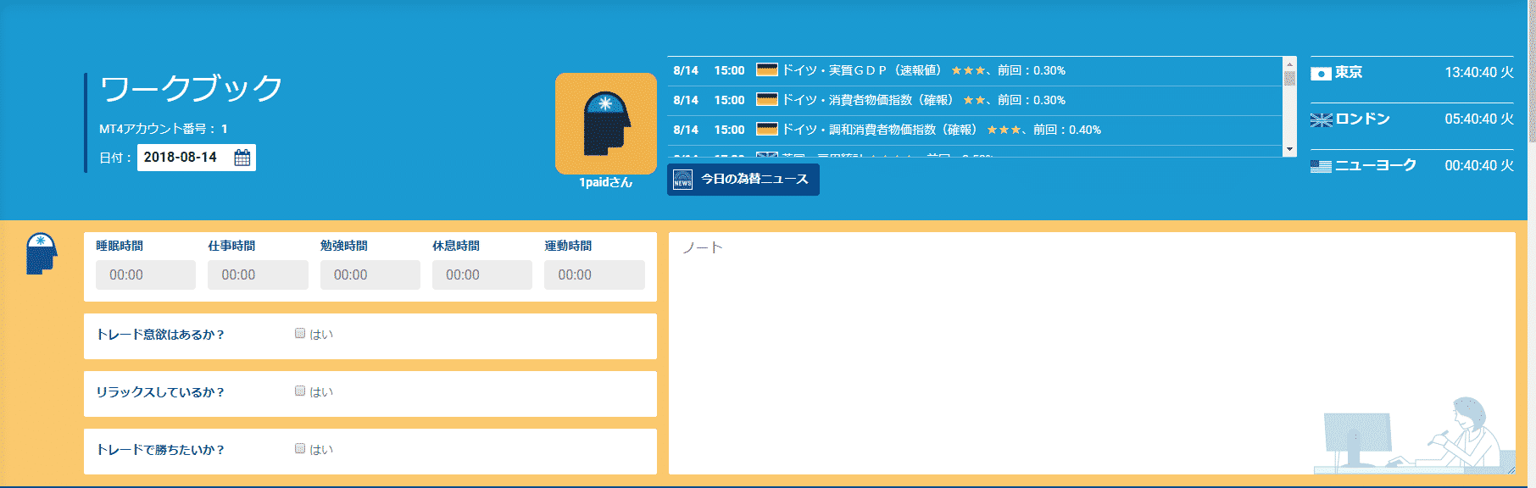1536x488 pixels.
Task: Click the Germany flag on the 実質GDP row
Action: click(767, 69)
